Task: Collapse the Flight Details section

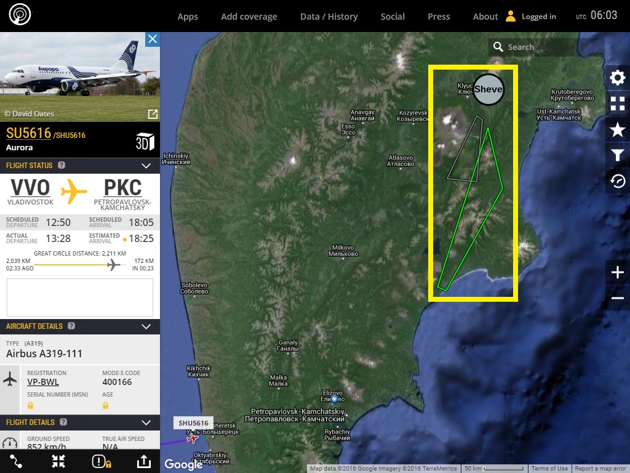Action: pyautogui.click(x=146, y=422)
